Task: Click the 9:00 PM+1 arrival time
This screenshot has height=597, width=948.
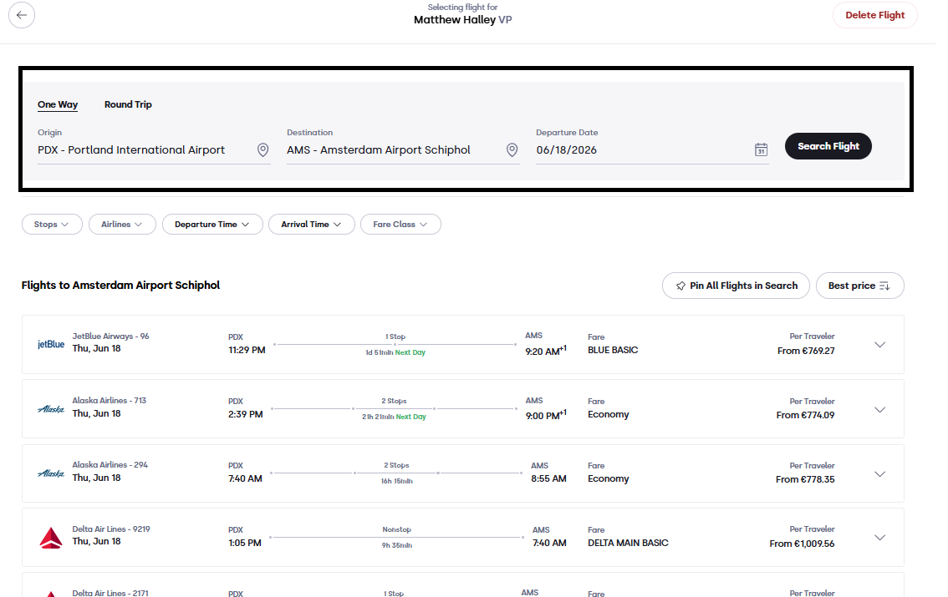Action: click(x=546, y=415)
